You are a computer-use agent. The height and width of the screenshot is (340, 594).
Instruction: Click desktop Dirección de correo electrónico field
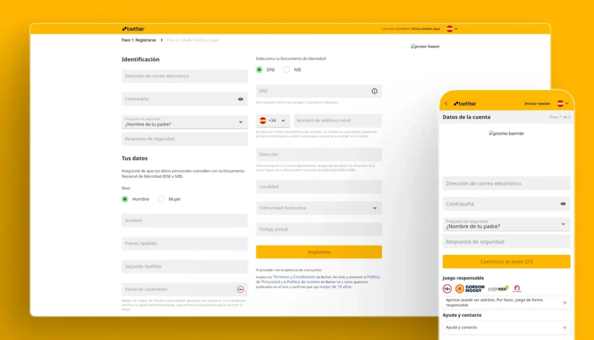click(x=184, y=76)
